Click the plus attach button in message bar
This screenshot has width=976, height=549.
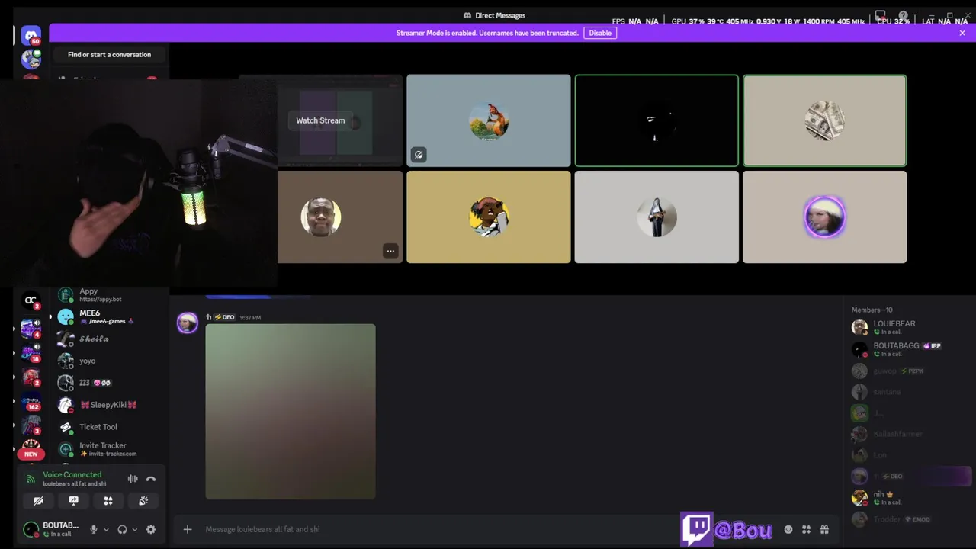click(x=188, y=529)
